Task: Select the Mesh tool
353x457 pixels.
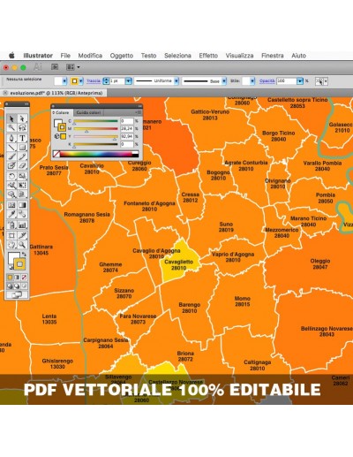Action: (11, 205)
